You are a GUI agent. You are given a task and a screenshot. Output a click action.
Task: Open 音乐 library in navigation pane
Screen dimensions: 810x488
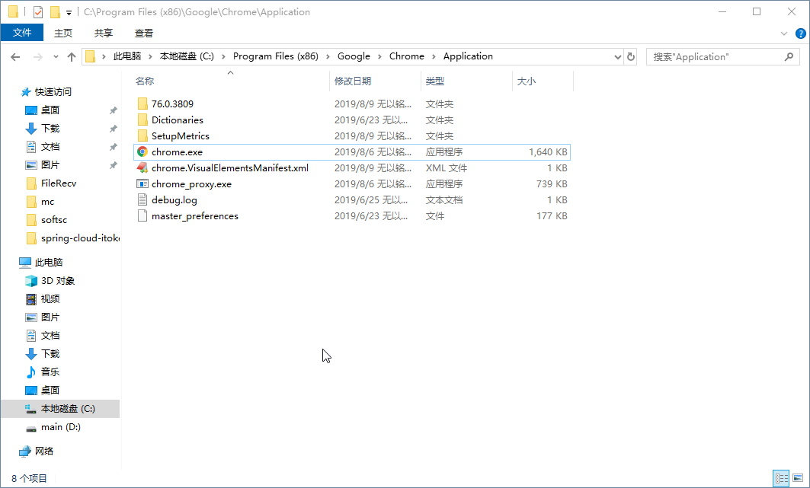(x=43, y=372)
